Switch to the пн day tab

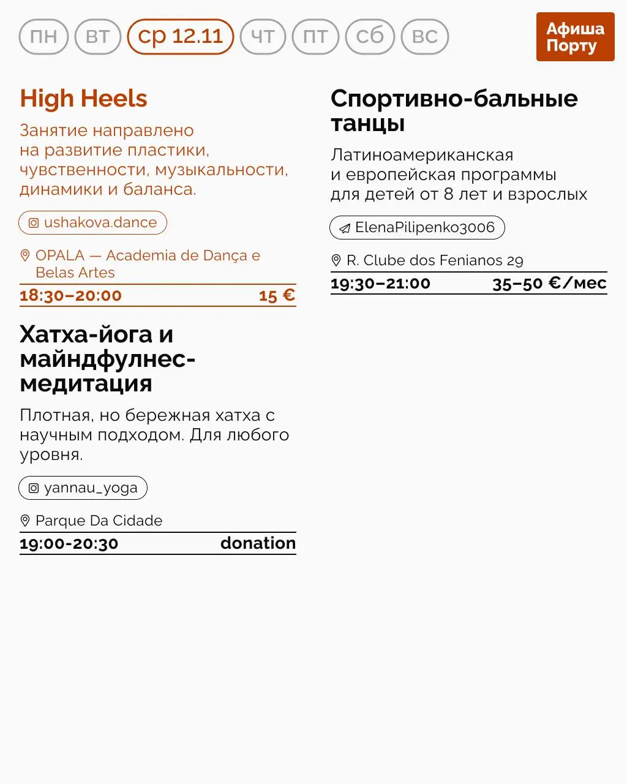pos(43,37)
